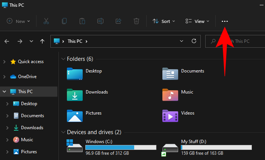The image size is (265, 160).
Task: Expand Quick access in navigation pane
Action: 4,62
